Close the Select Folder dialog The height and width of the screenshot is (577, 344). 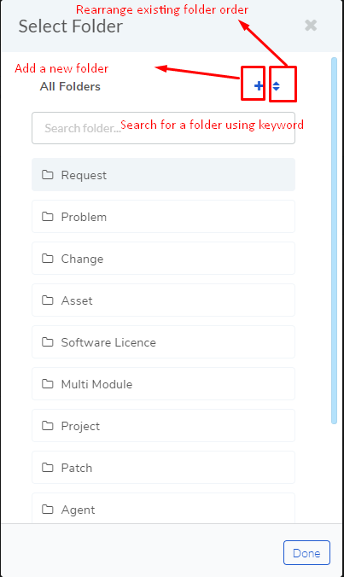pyautogui.click(x=311, y=26)
